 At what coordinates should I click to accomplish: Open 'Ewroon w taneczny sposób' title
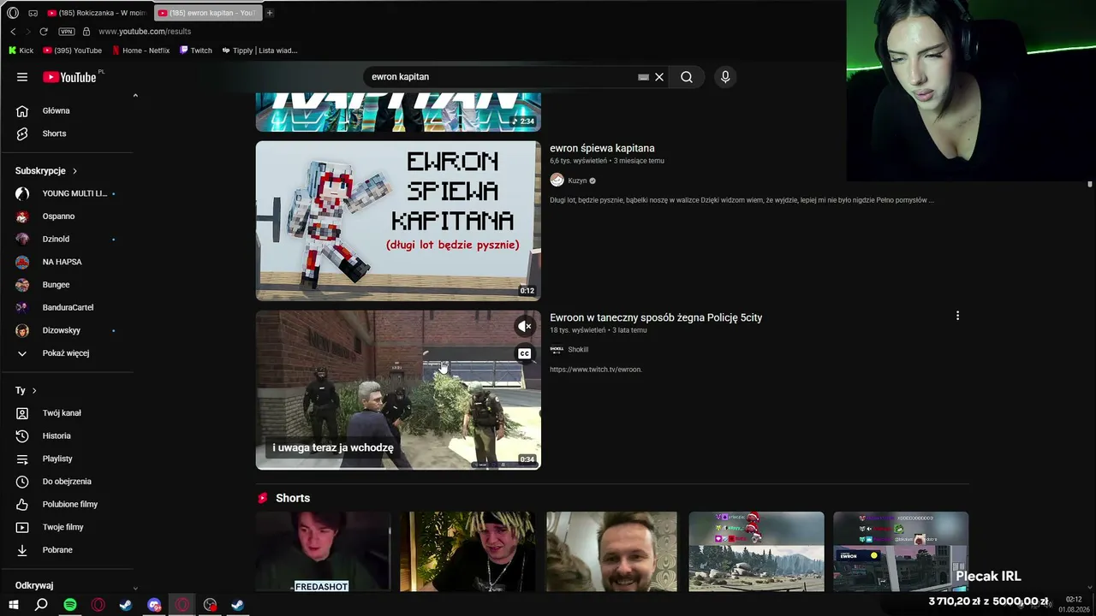point(656,317)
